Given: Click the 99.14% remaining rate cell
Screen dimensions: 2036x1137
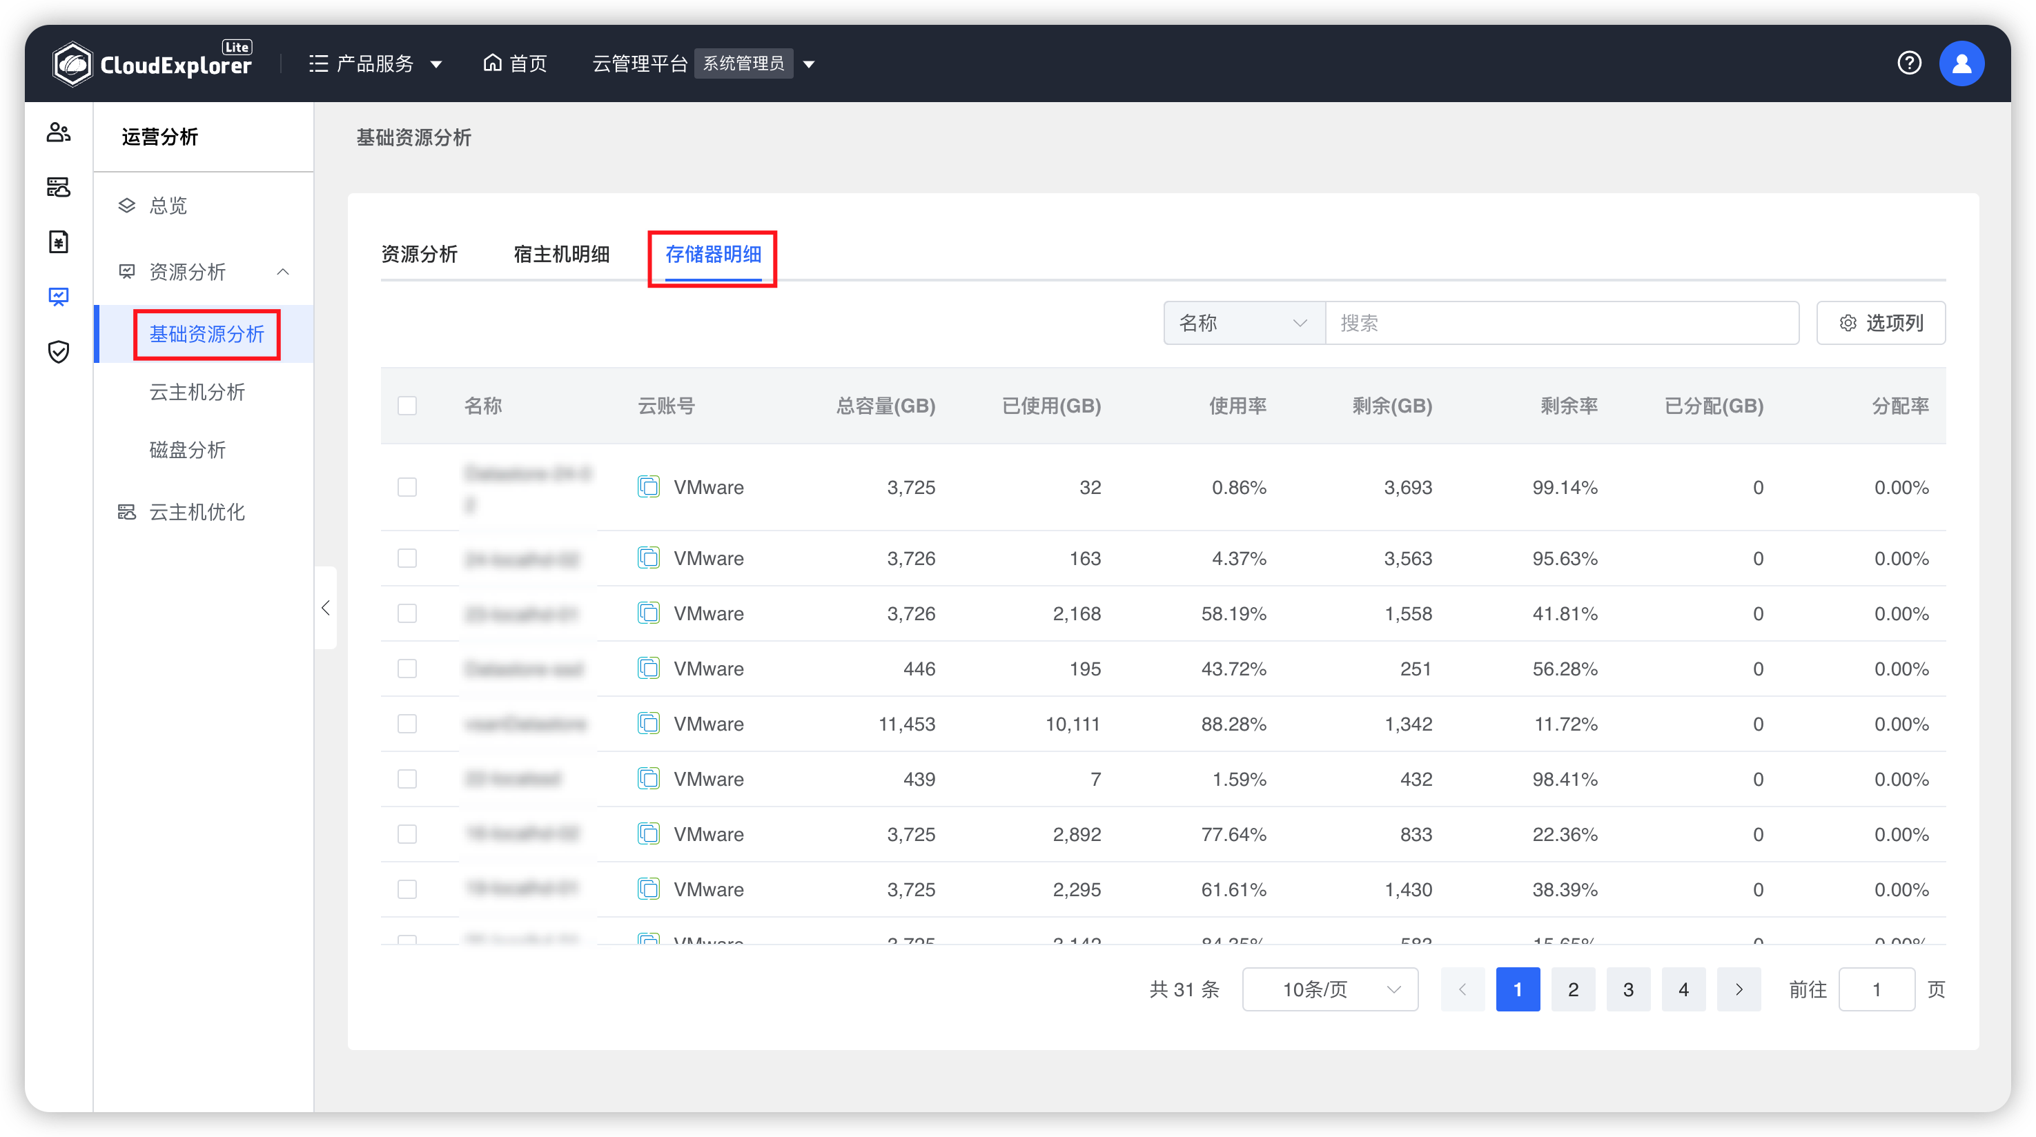Looking at the screenshot, I should [x=1564, y=486].
